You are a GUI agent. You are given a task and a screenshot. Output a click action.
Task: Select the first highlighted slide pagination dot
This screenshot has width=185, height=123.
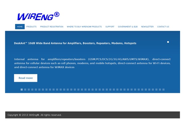coord(22,89)
